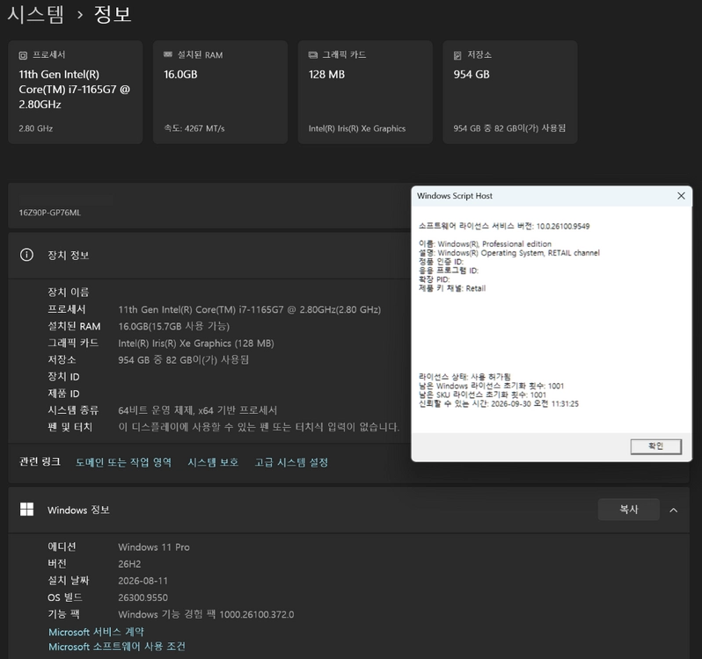
Task: Click 확인 in the Windows Script Host dialog
Action: click(656, 446)
